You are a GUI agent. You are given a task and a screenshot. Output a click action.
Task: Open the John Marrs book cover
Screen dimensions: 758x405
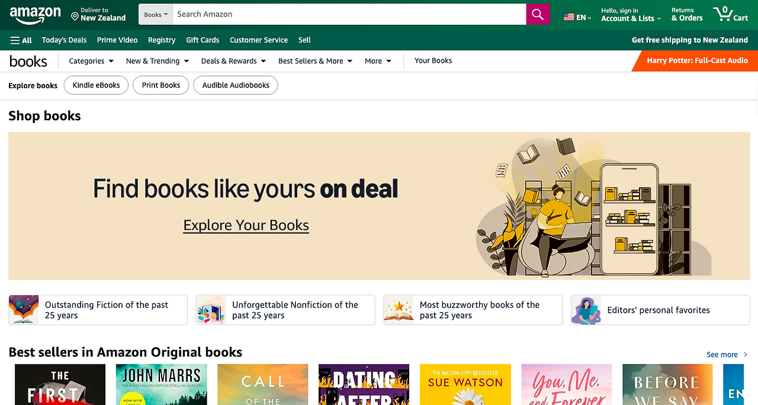point(162,384)
